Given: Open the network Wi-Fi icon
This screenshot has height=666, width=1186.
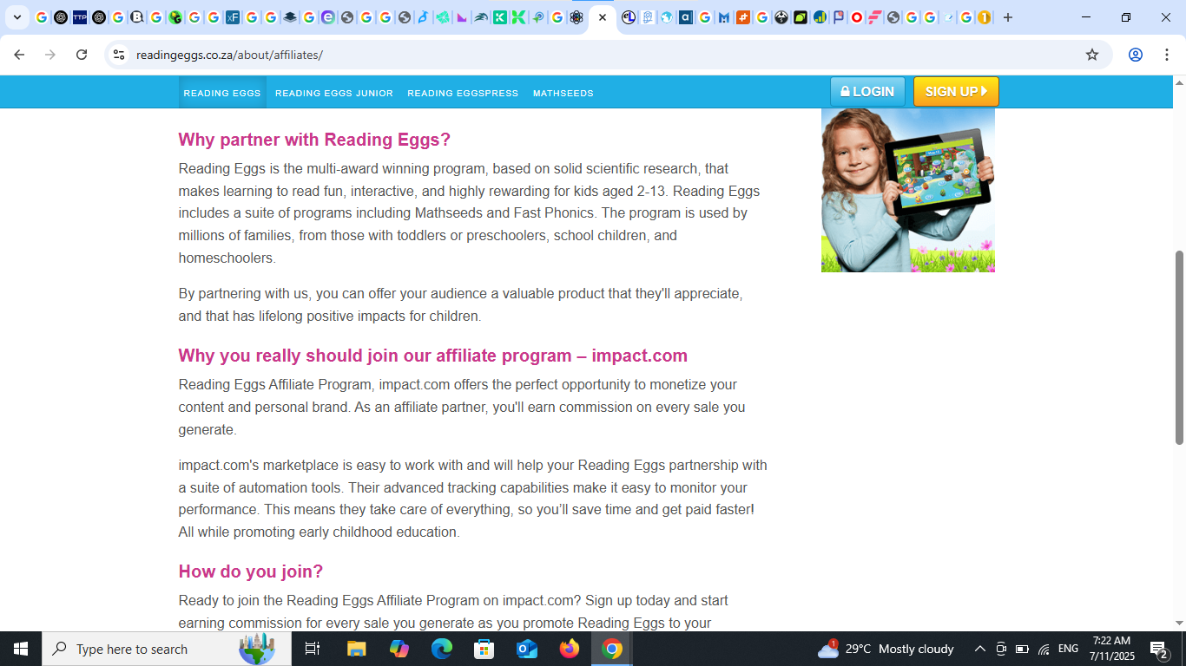Looking at the screenshot, I should pos(1044,649).
